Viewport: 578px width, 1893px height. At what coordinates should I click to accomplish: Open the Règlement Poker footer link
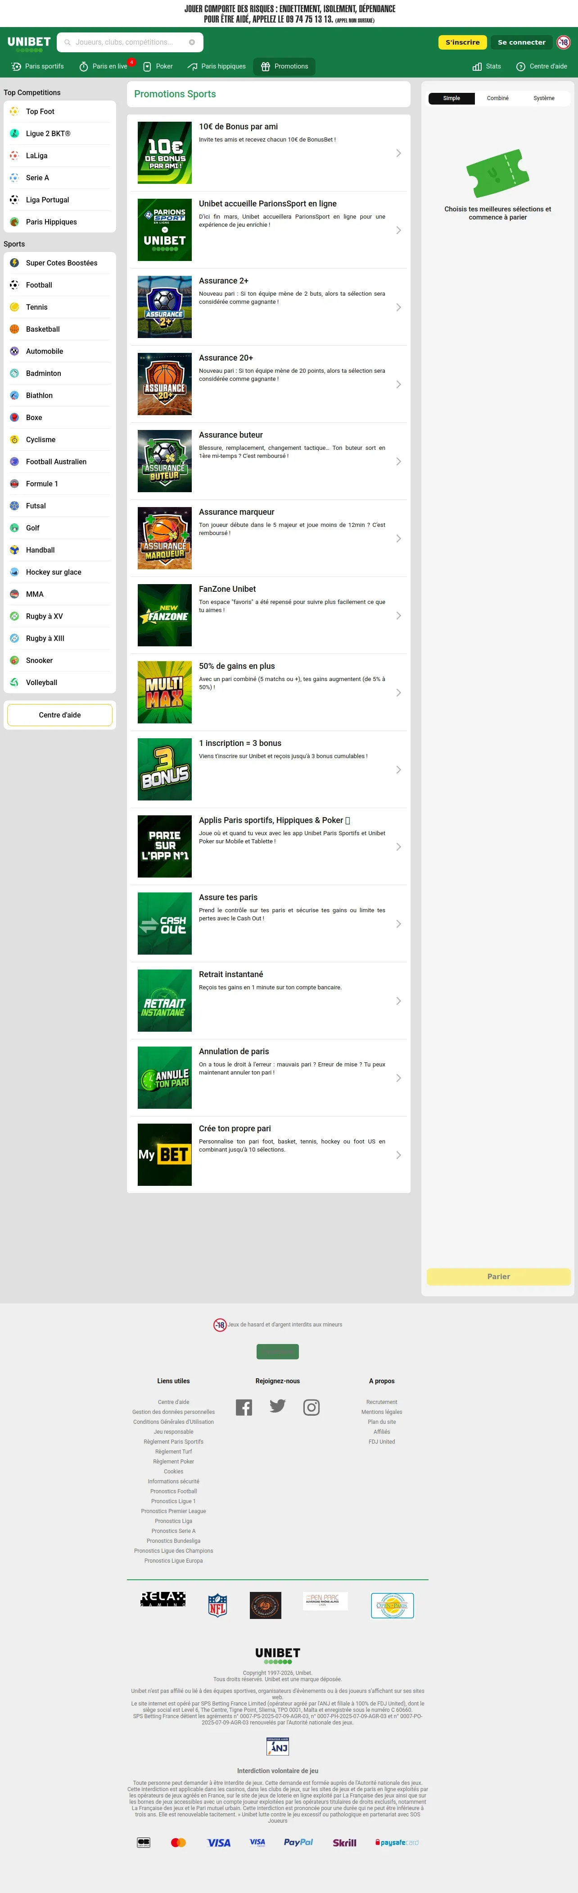[174, 1462]
